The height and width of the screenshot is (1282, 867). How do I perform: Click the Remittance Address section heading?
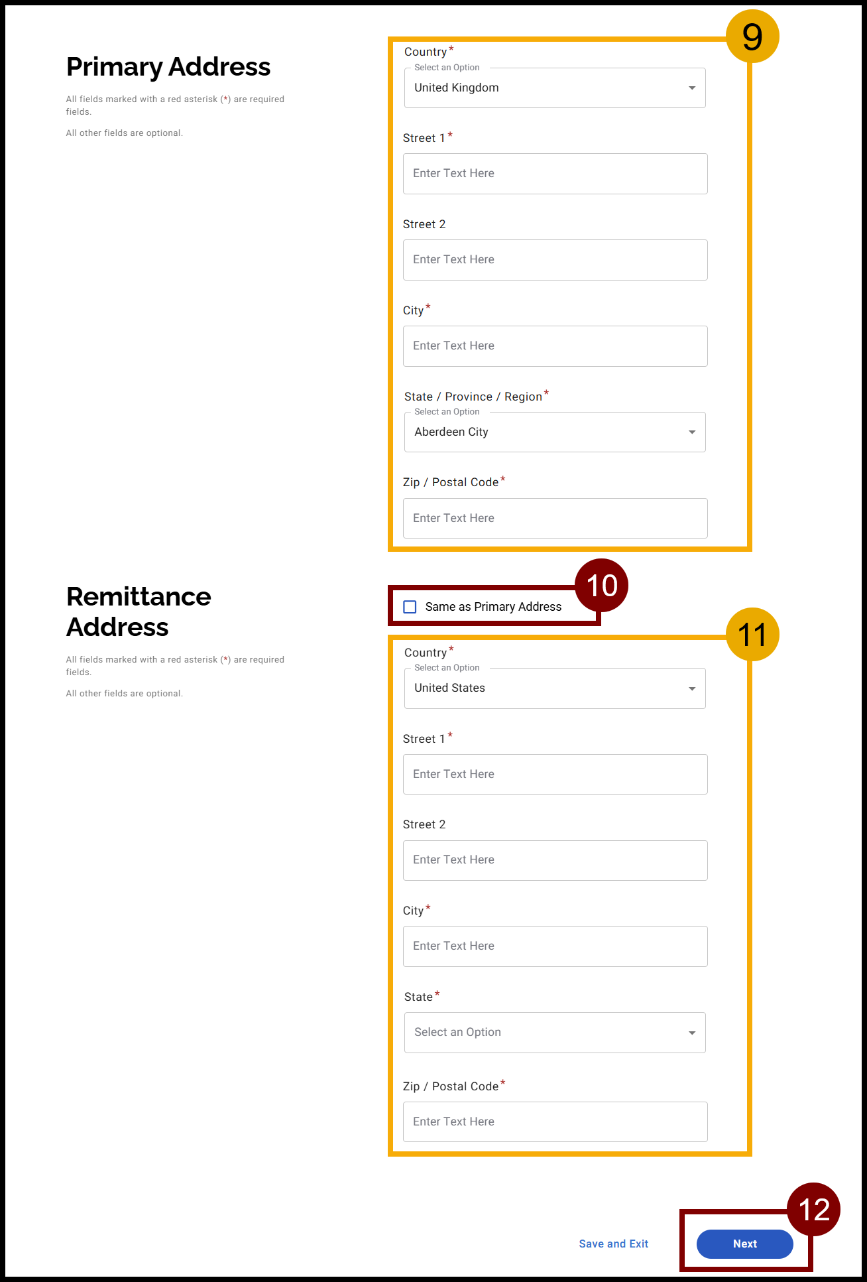139,611
